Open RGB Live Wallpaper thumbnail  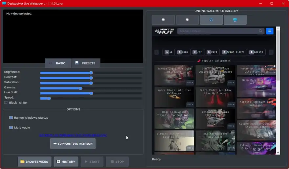point(215,140)
